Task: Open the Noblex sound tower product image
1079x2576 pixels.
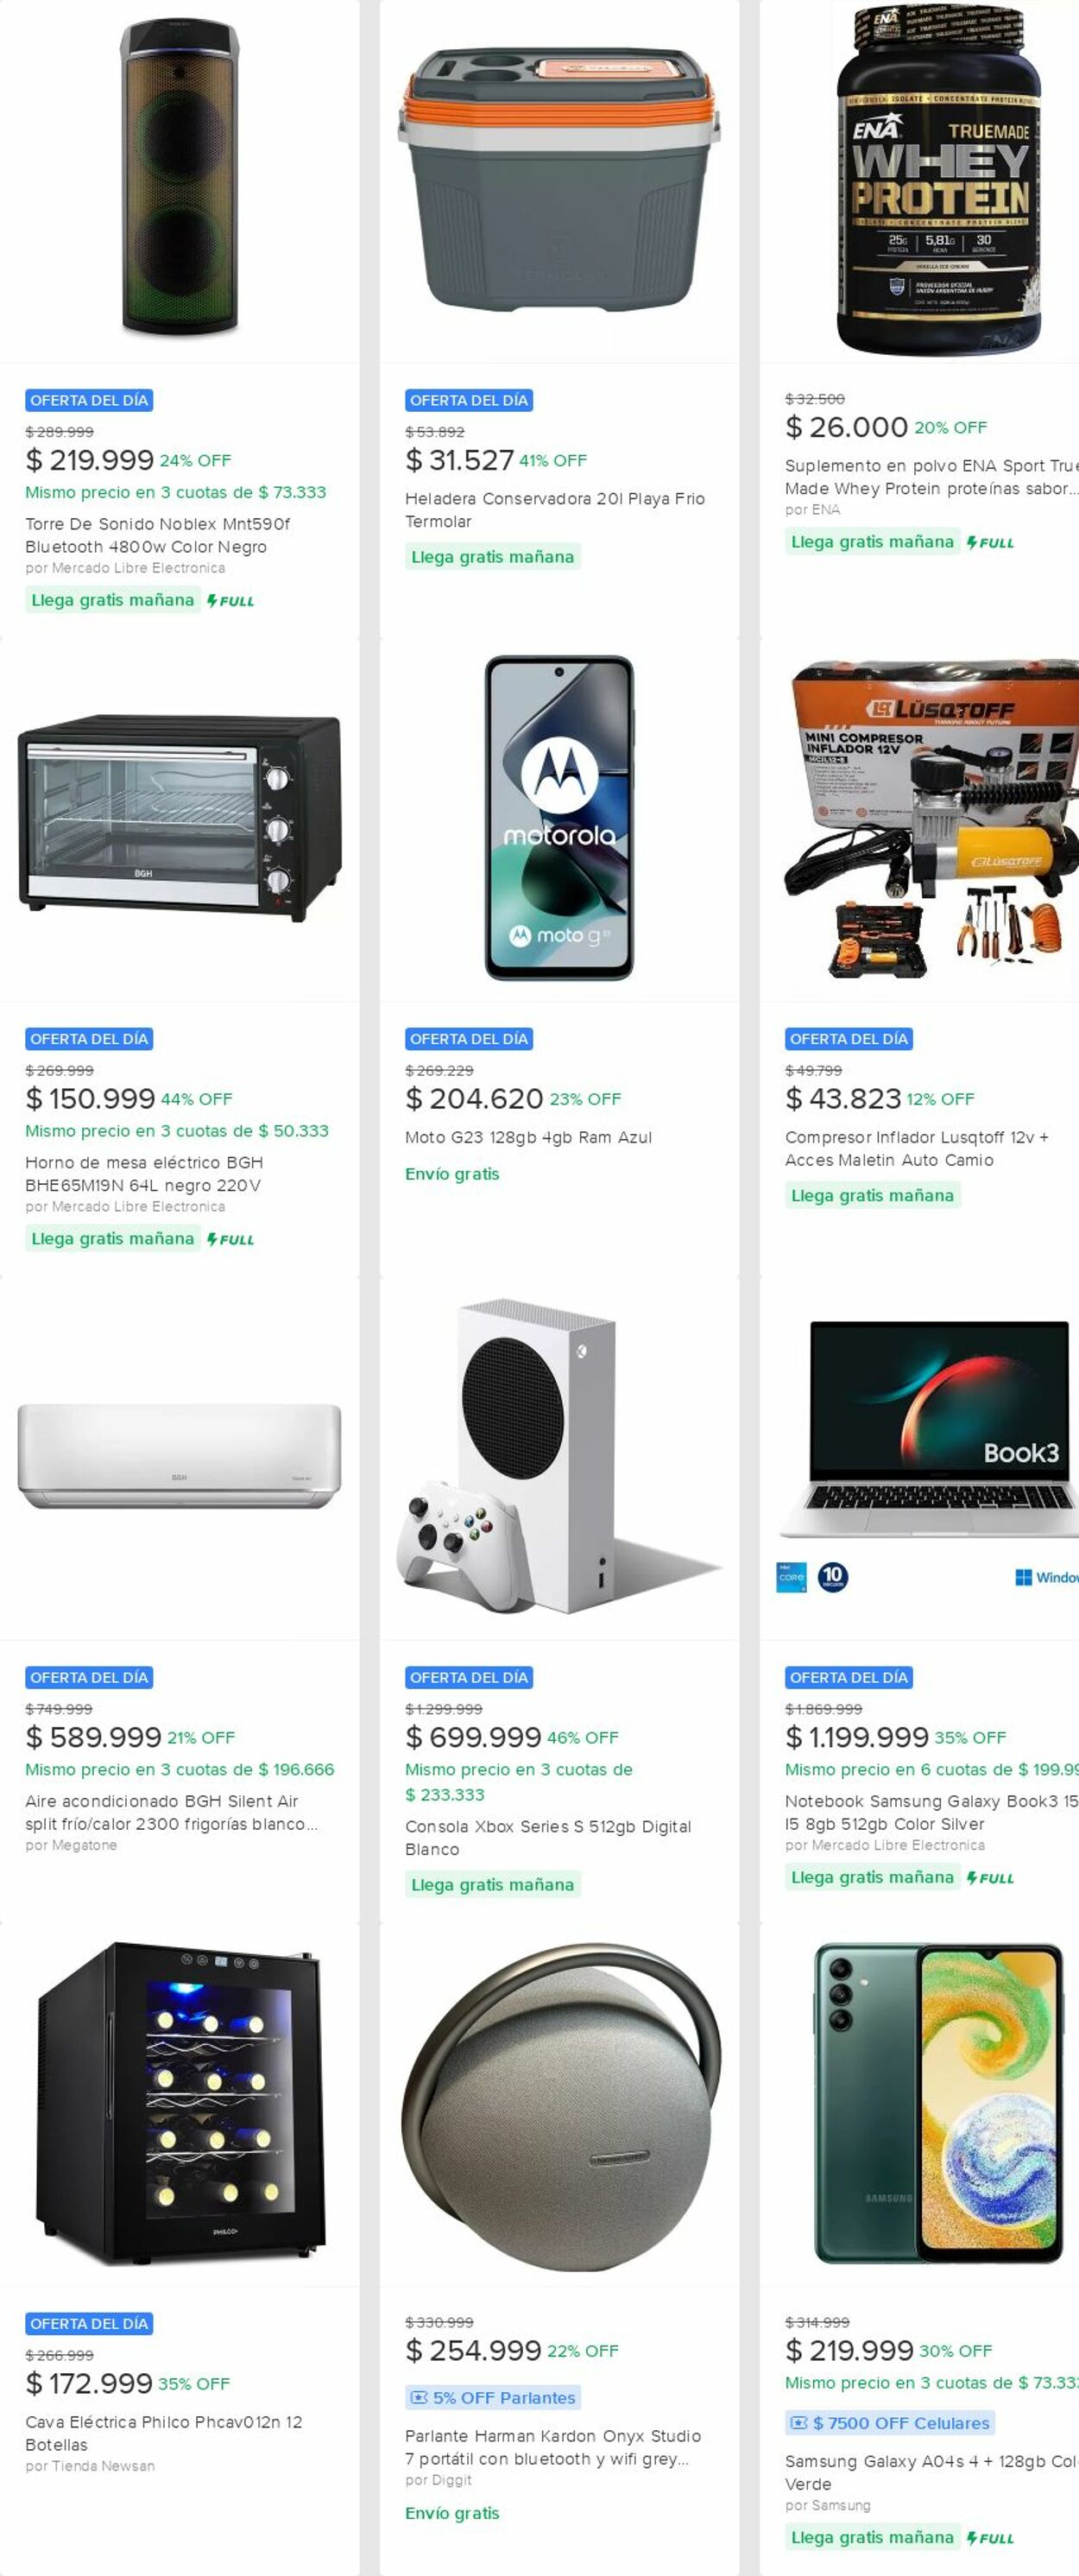Action: coord(180,180)
